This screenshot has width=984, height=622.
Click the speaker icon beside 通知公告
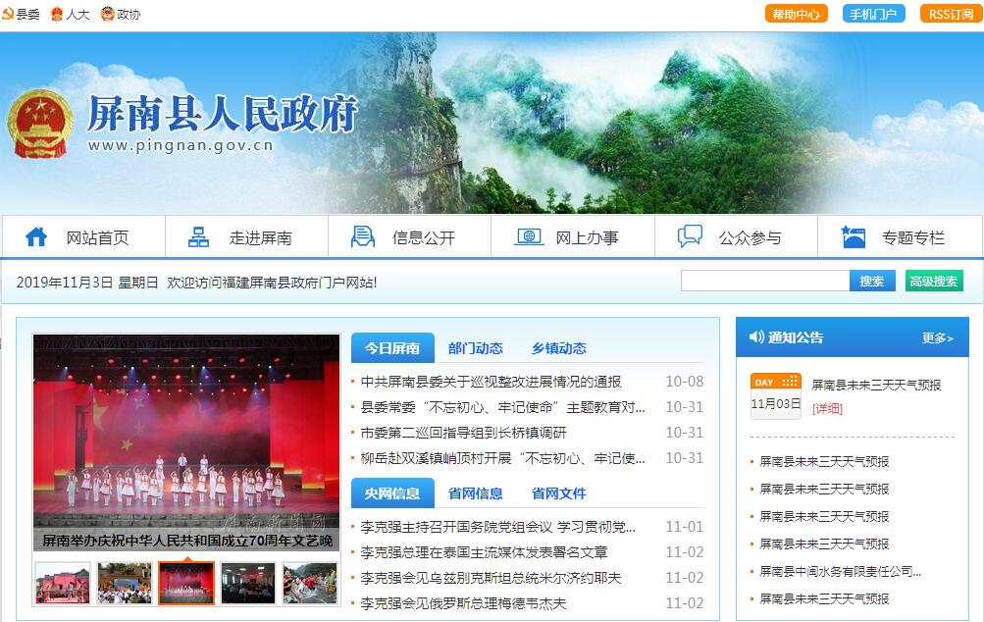(755, 337)
